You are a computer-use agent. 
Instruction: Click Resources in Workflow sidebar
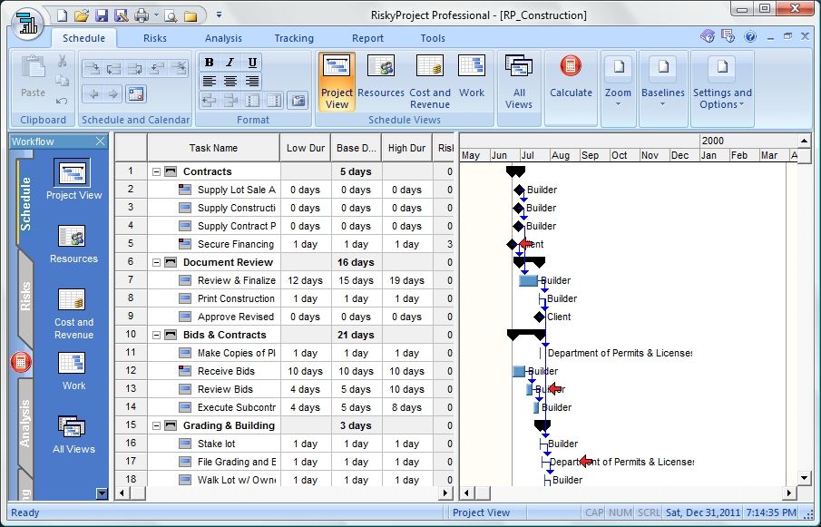click(73, 244)
